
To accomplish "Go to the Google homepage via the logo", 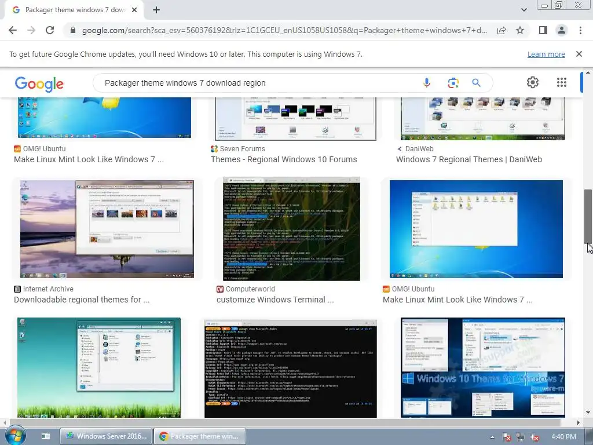I will pyautogui.click(x=39, y=84).
